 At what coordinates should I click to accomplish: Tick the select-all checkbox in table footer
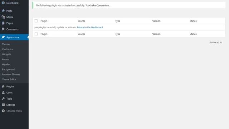pyautogui.click(x=36, y=34)
